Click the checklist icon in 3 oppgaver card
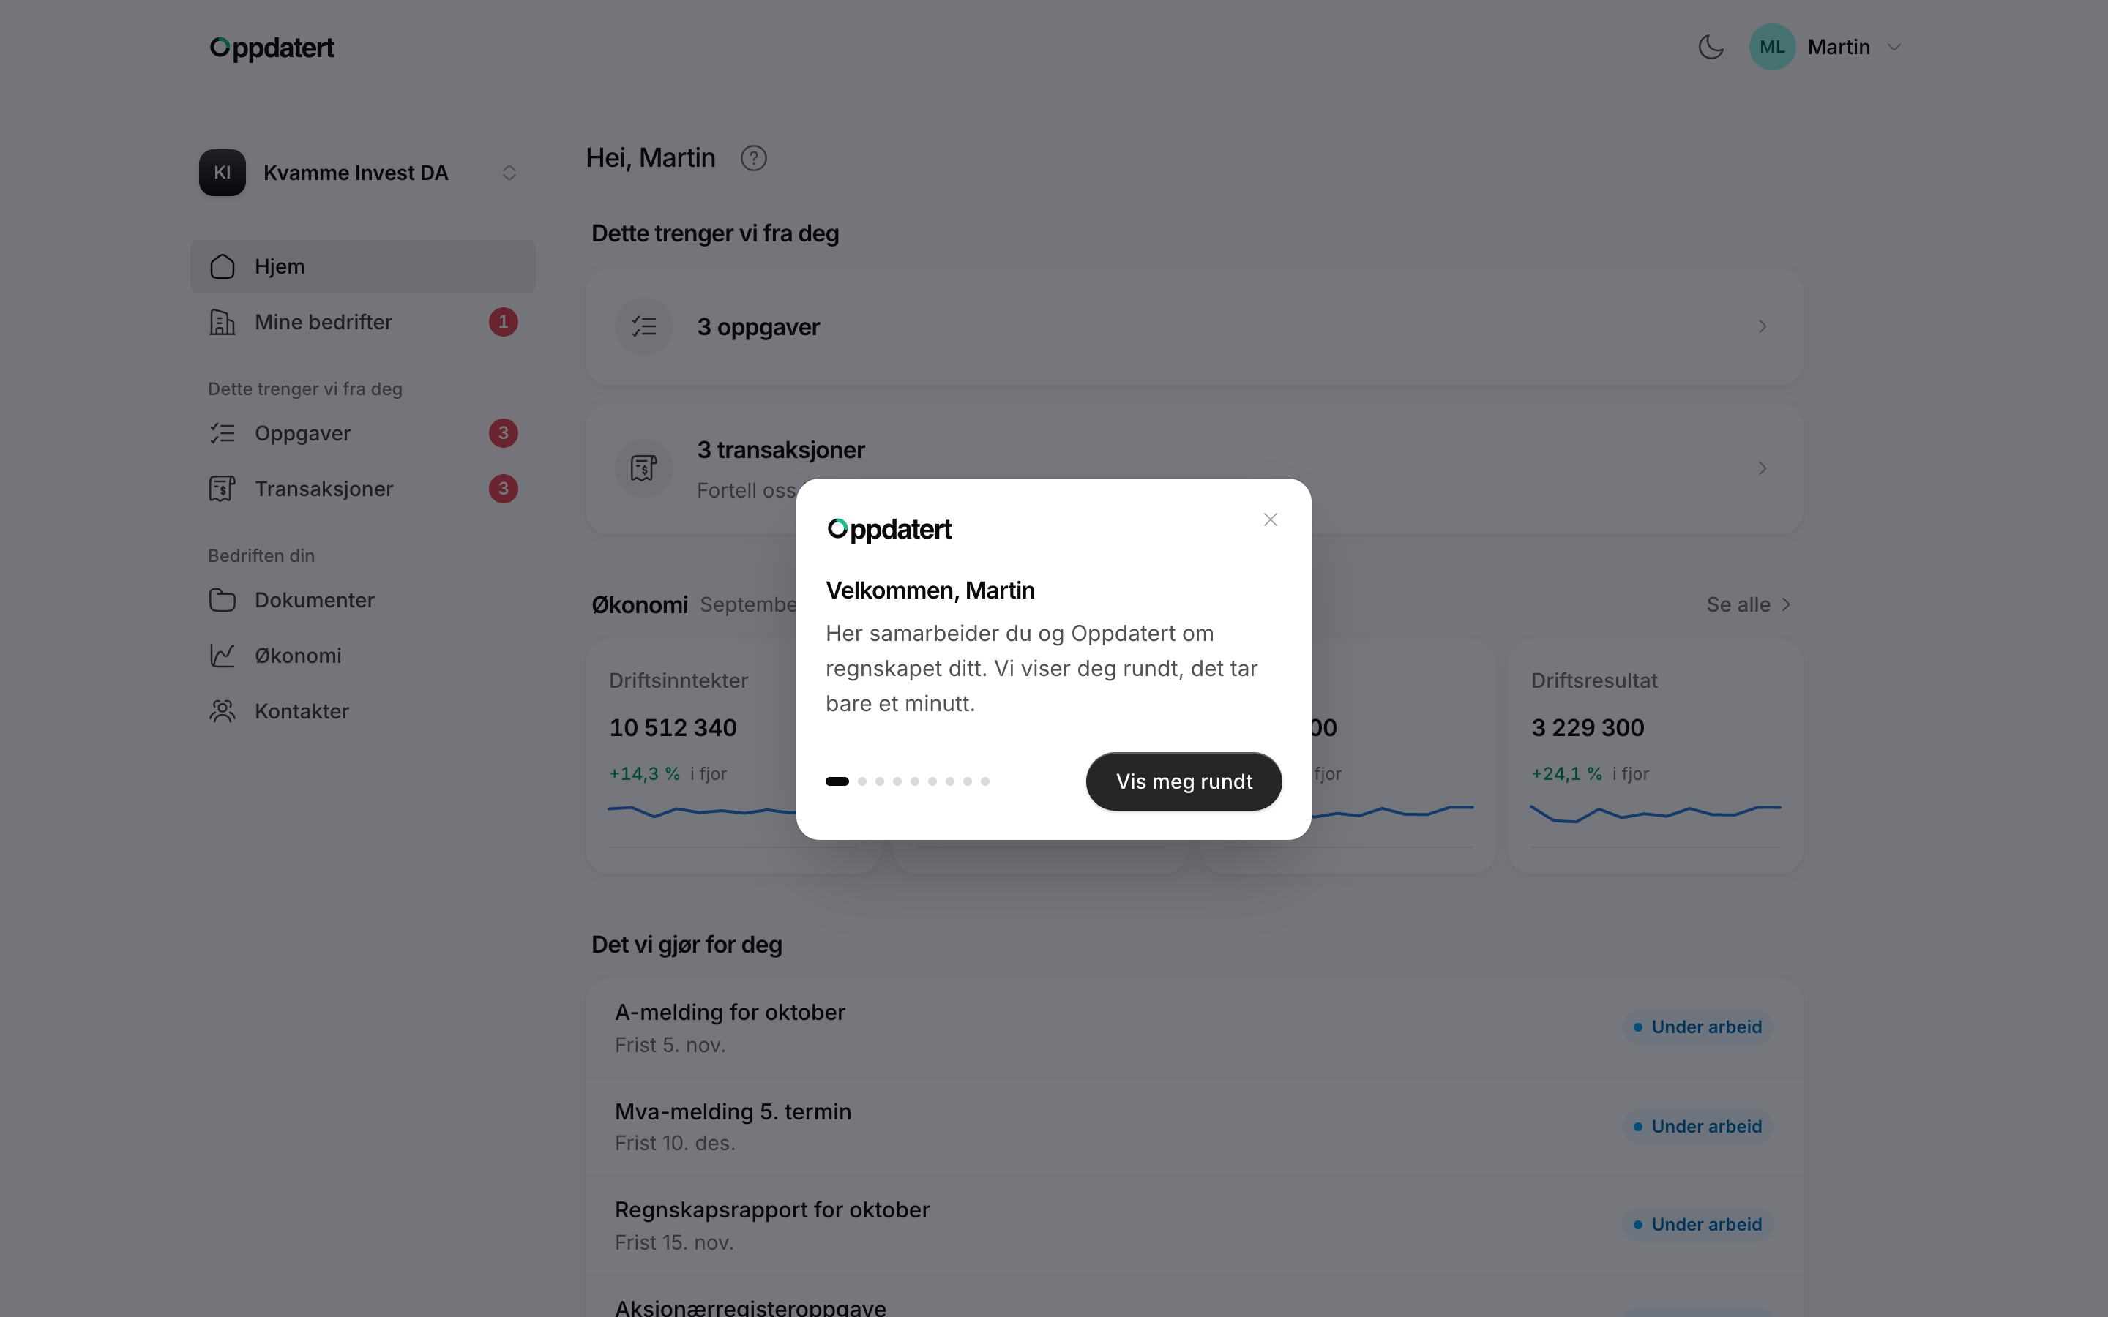Image resolution: width=2108 pixels, height=1317 pixels. 643,326
